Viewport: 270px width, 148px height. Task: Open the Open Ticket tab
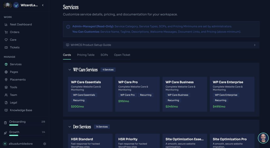click(122, 55)
